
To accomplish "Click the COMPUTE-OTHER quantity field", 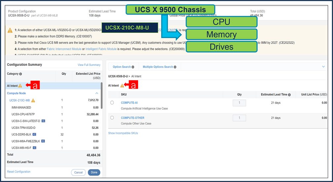I will pyautogui.click(x=239, y=118).
